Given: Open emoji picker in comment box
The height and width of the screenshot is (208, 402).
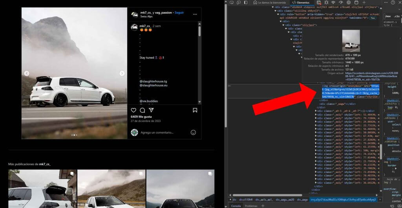Looking at the screenshot, I should pos(193,133).
